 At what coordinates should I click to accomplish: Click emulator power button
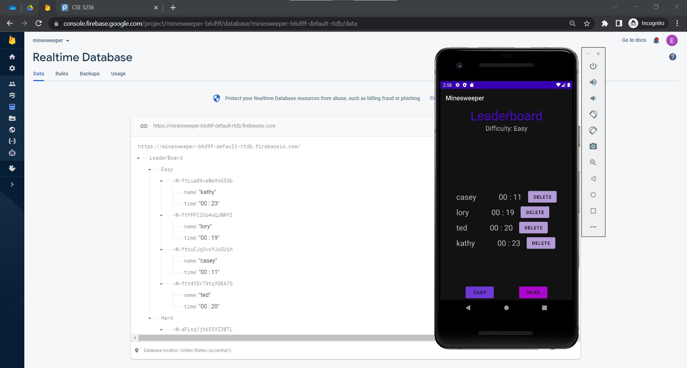[x=593, y=66]
